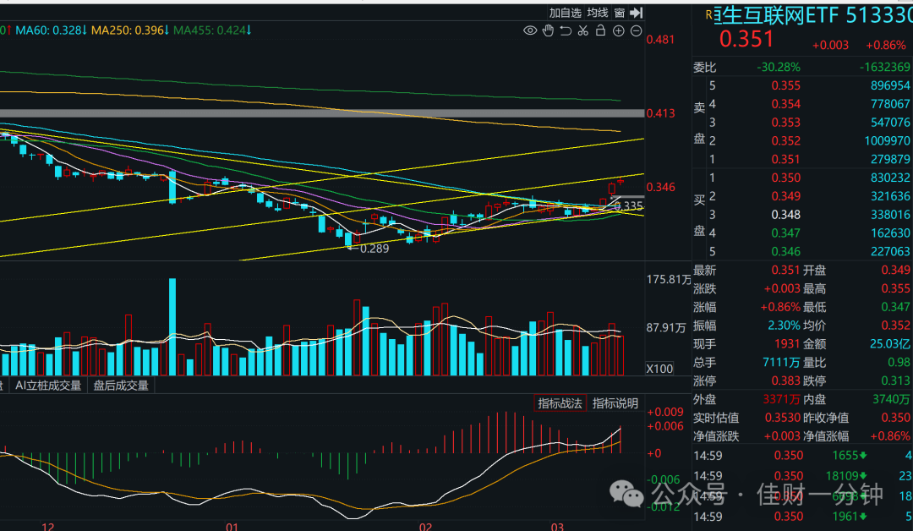Click the sell level 4 price 0.354

pos(786,104)
